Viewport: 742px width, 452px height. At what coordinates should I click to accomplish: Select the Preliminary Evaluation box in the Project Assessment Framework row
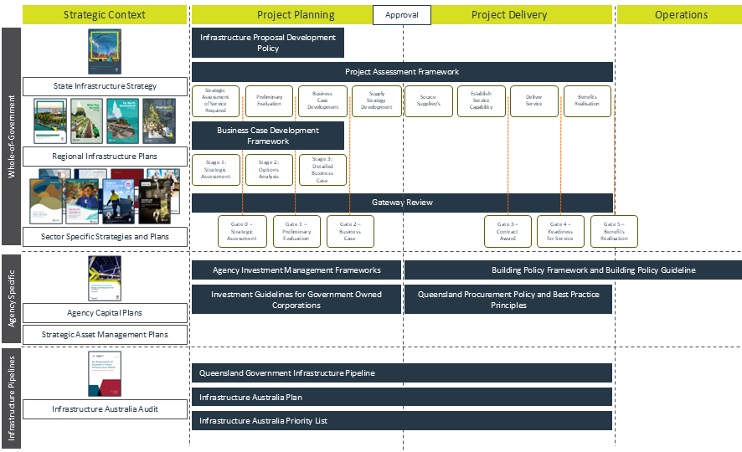270,100
